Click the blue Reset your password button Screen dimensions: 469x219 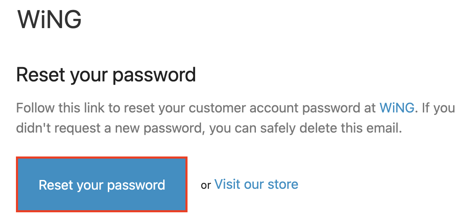(x=102, y=185)
